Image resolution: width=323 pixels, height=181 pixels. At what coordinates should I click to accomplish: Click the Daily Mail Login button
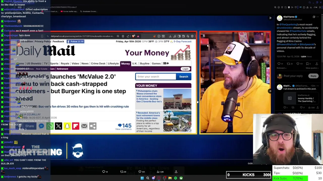pyautogui.click(x=185, y=69)
